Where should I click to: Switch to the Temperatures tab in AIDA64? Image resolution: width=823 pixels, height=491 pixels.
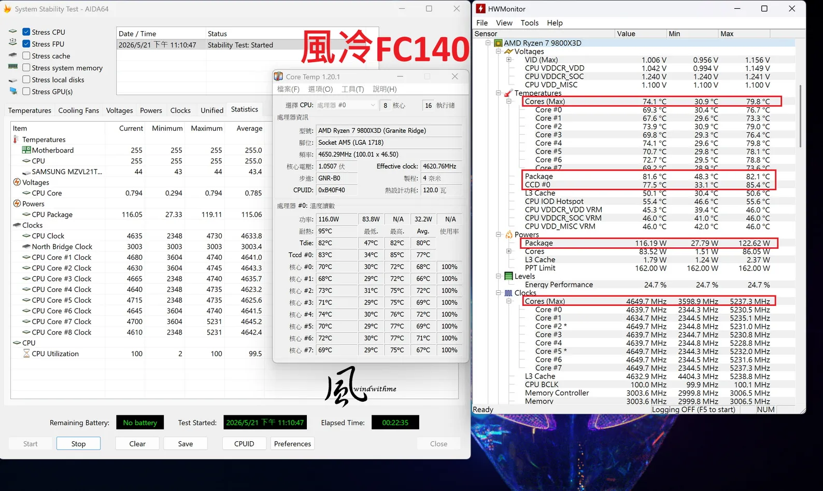point(30,110)
